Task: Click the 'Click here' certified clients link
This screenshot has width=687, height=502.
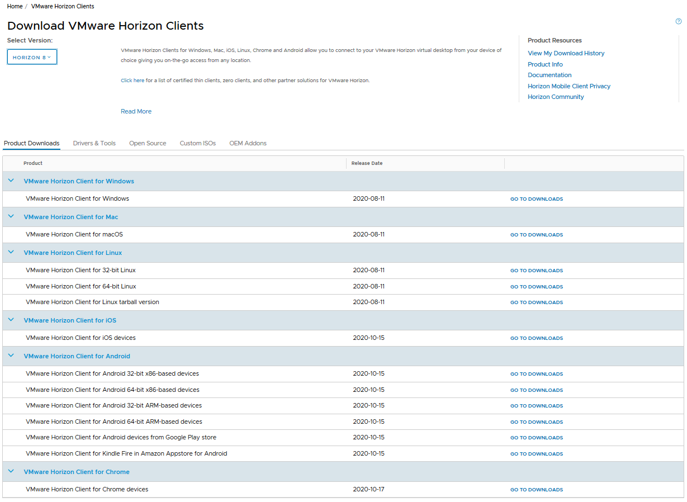Action: coord(132,80)
